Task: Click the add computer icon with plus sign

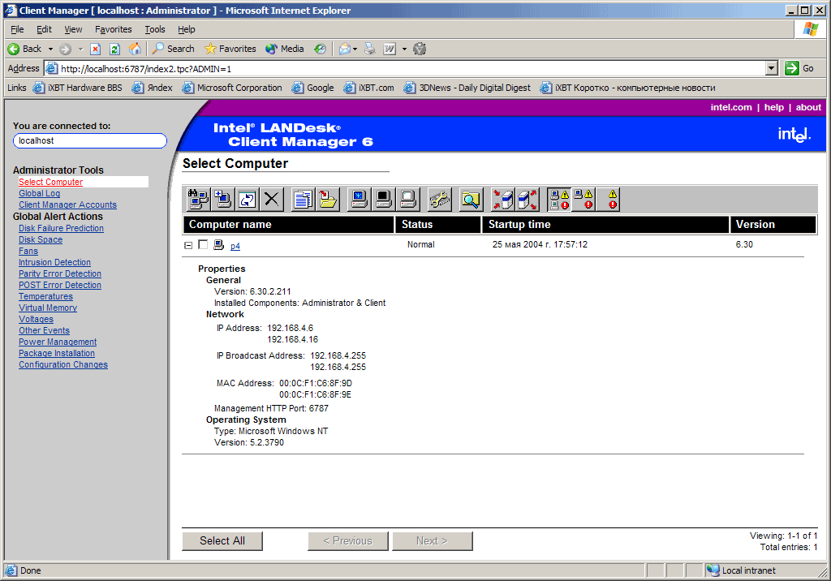Action: [222, 200]
